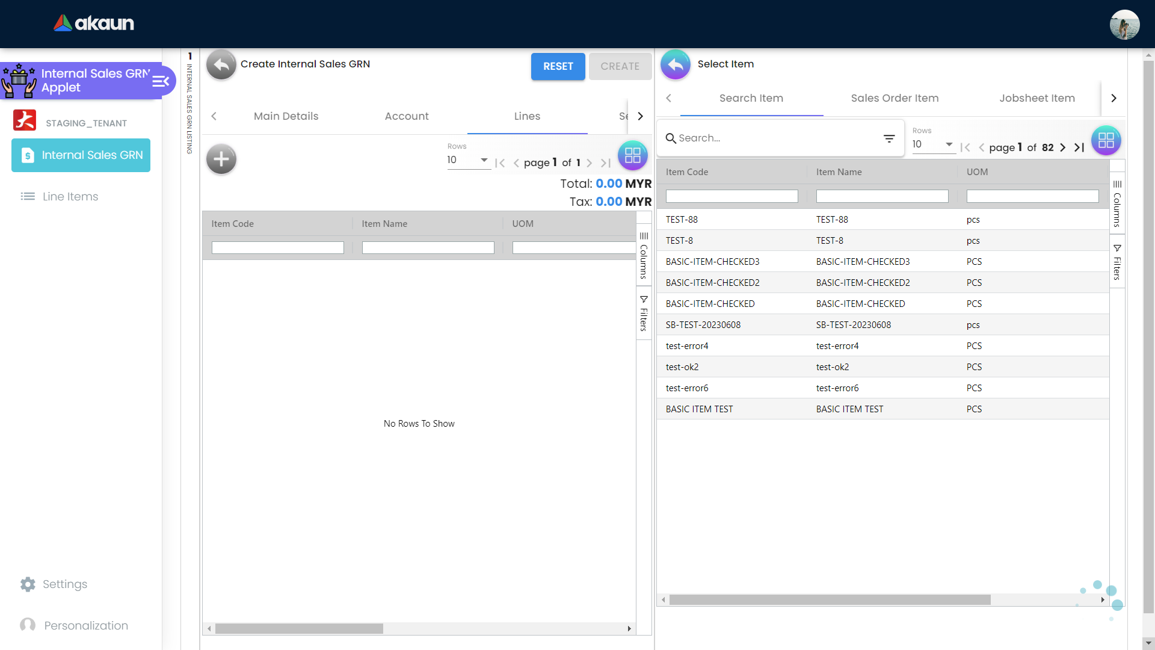
Task: Click the horizontal scrollbar under the item list
Action: coord(830,600)
